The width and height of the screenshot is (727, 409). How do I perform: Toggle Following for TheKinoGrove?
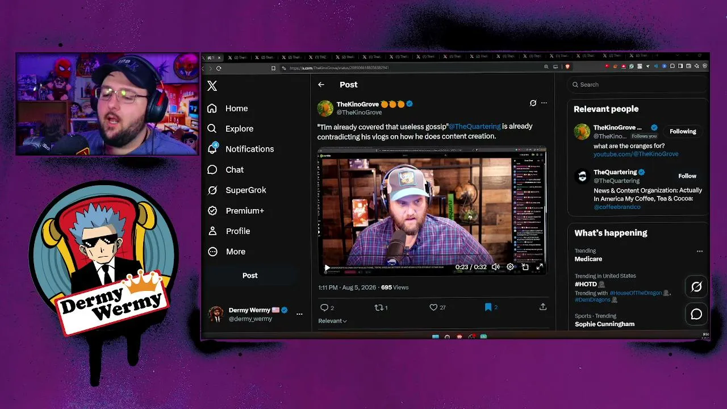click(x=683, y=131)
